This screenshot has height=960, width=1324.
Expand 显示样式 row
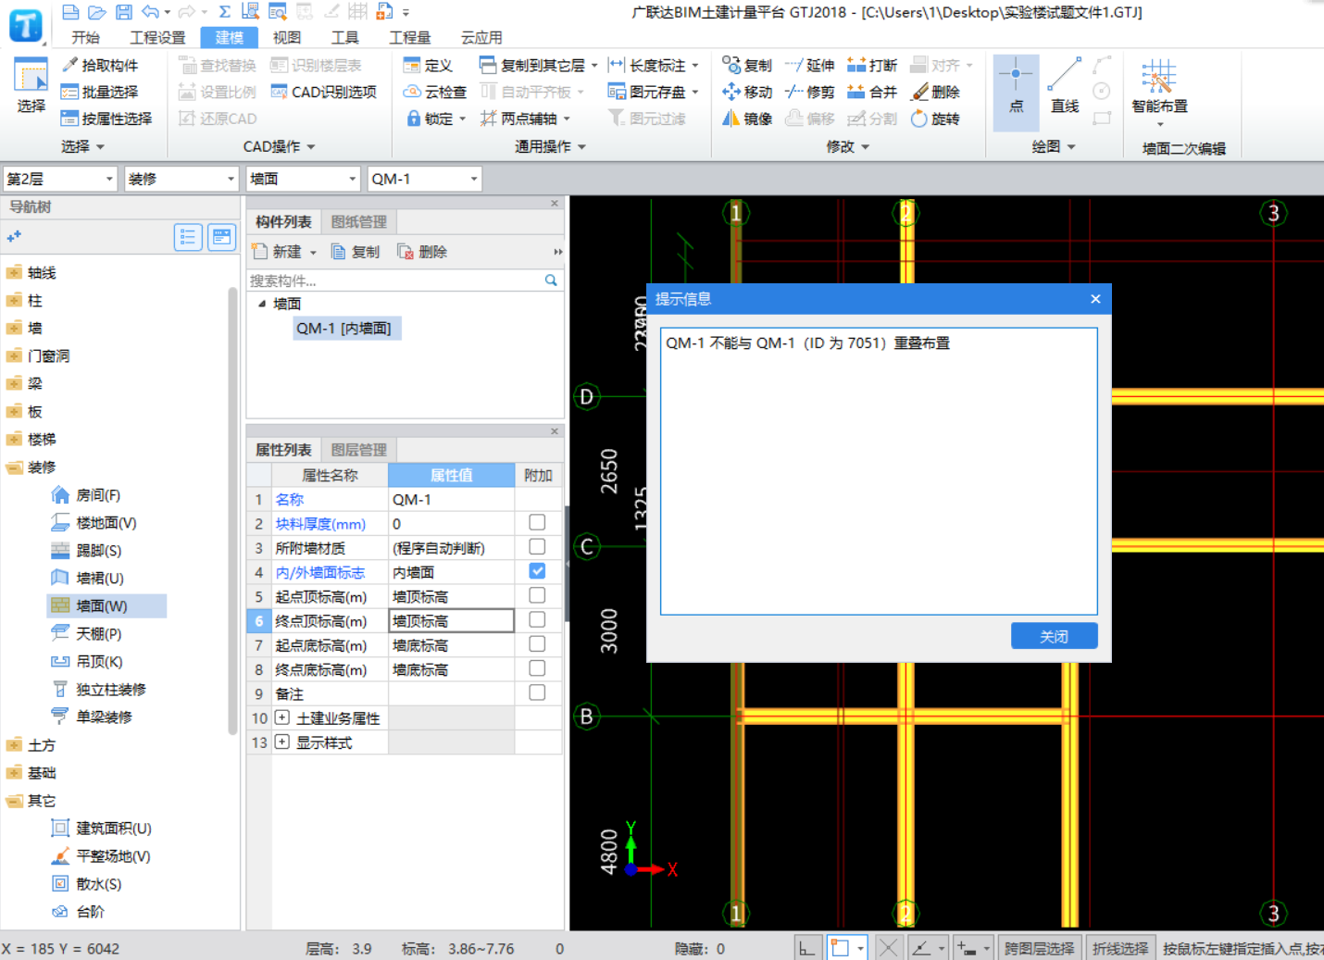tap(281, 742)
